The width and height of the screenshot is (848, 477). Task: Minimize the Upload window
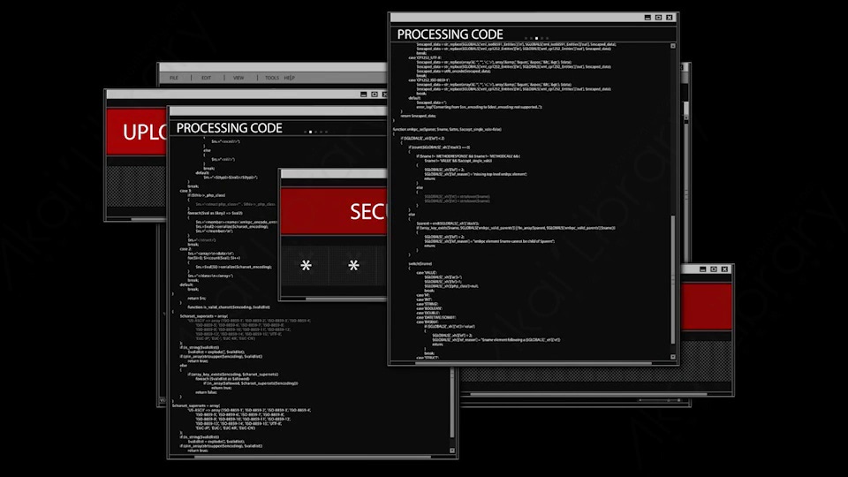coord(363,95)
